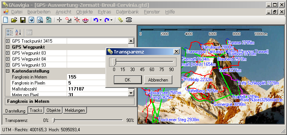Expand GPS Trackpunkt 3415 node
Screen dimensions: 287x135
pos(8,41)
